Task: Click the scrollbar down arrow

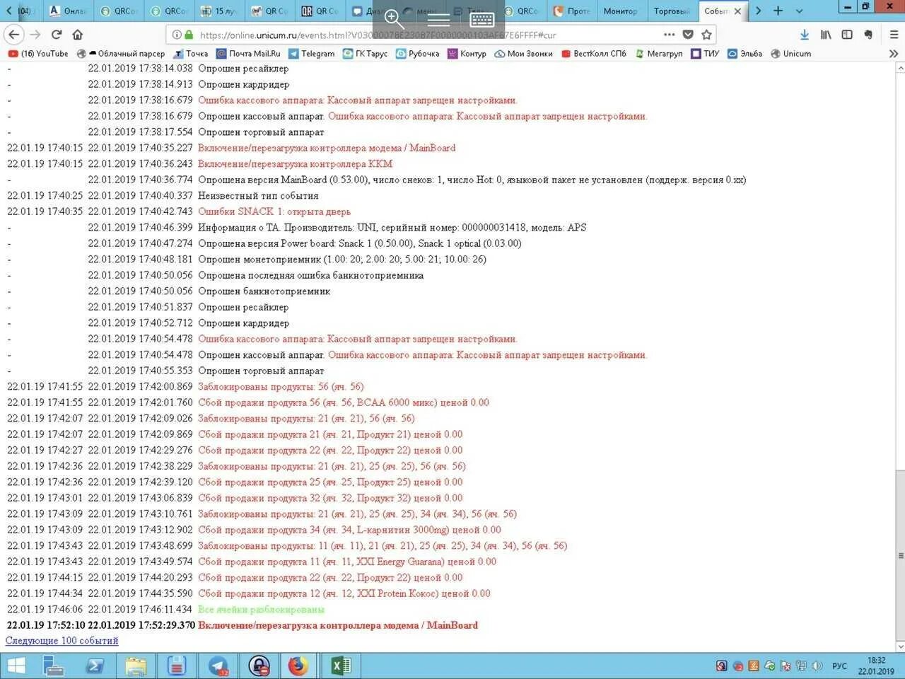Action: coord(900,646)
